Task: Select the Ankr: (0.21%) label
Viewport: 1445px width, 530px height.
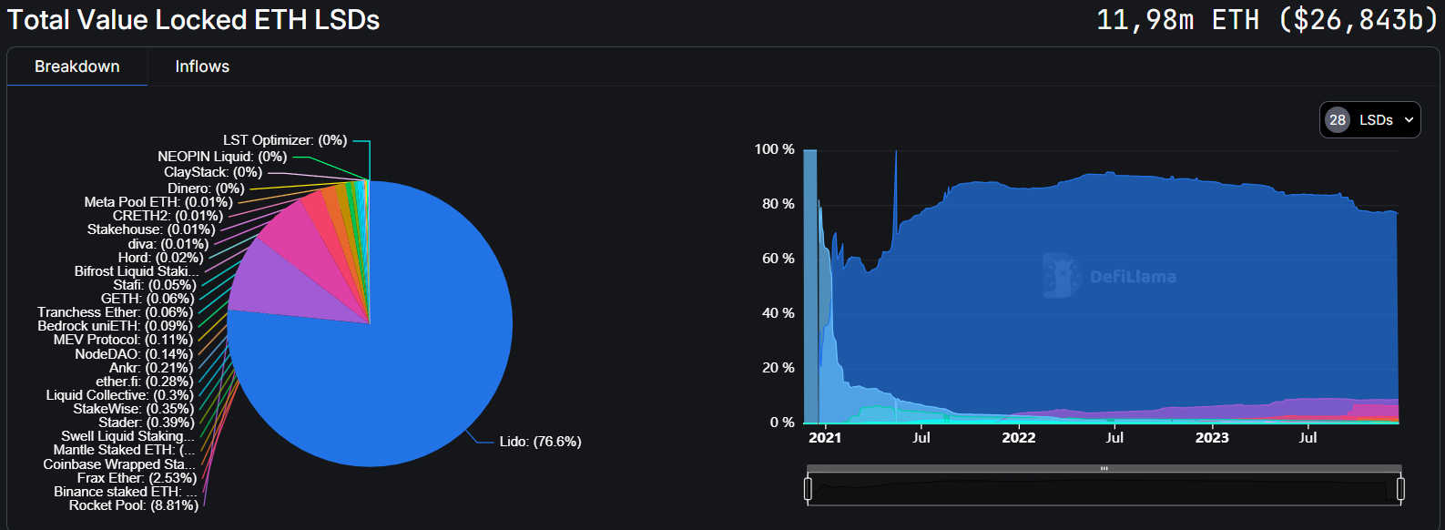Action: click(x=151, y=368)
